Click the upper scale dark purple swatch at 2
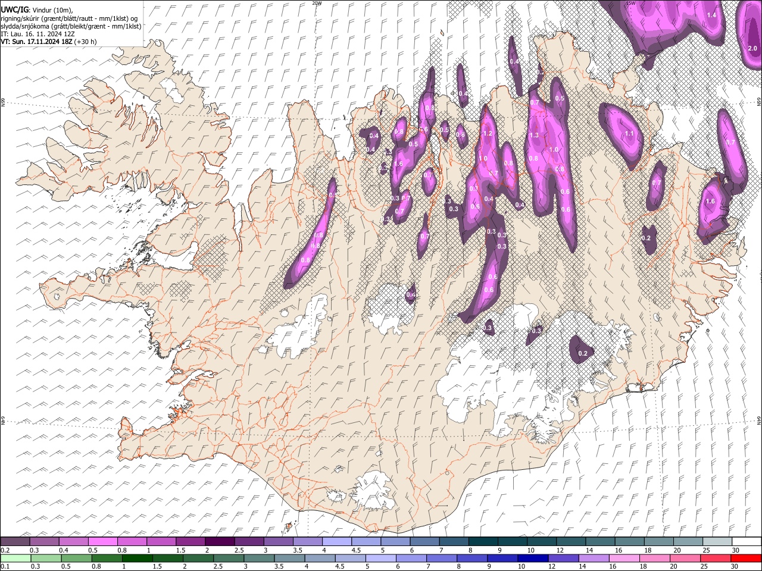The width and height of the screenshot is (762, 571). pos(220,542)
